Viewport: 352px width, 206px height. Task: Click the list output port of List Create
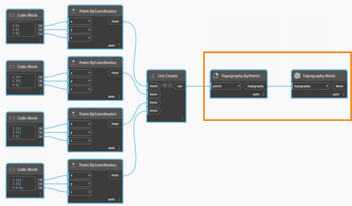[180, 86]
